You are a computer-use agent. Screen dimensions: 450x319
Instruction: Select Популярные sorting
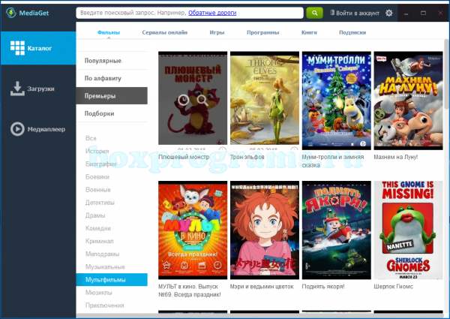112,61
